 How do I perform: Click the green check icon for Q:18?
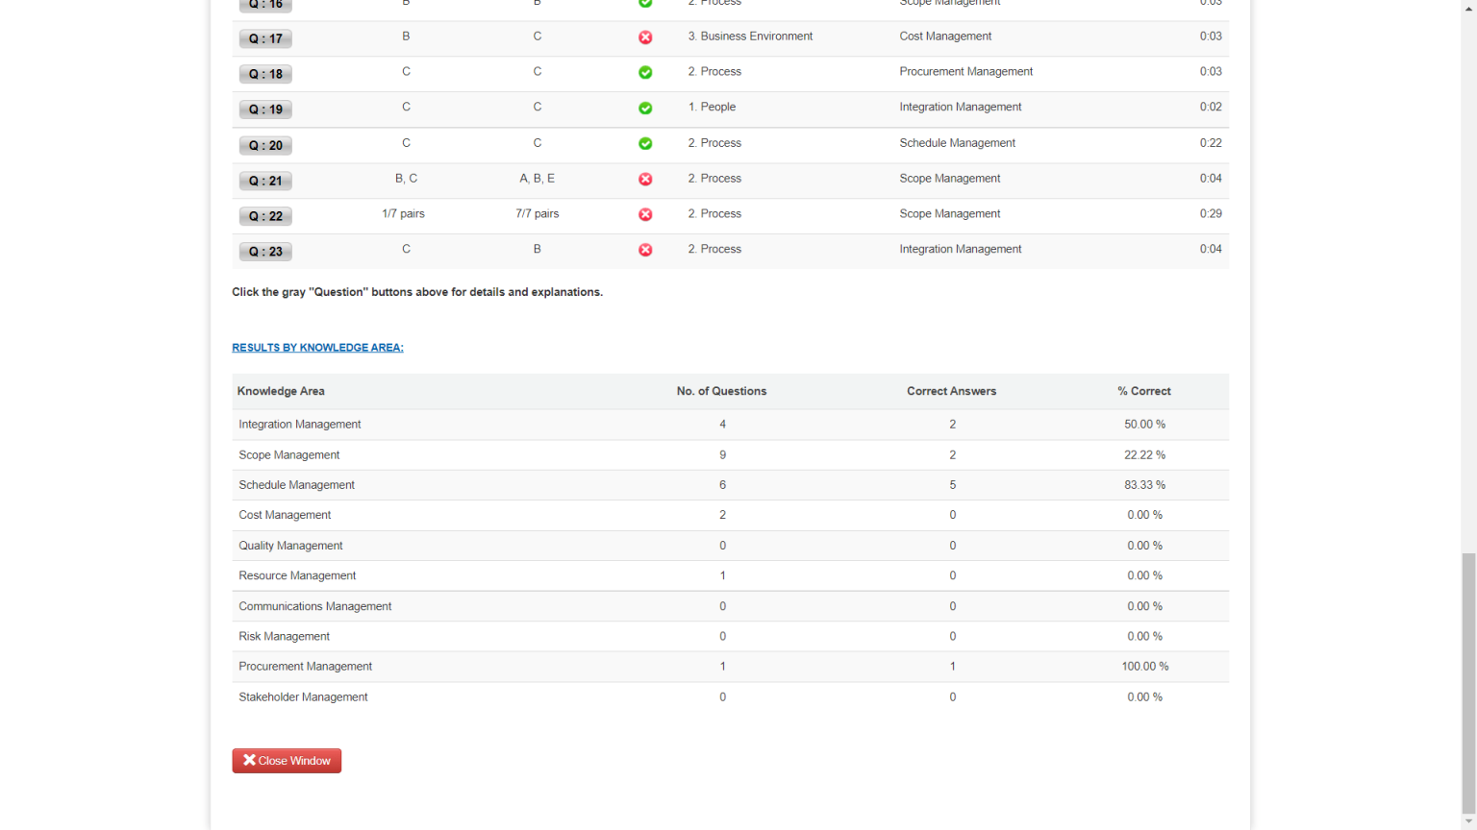[645, 73]
